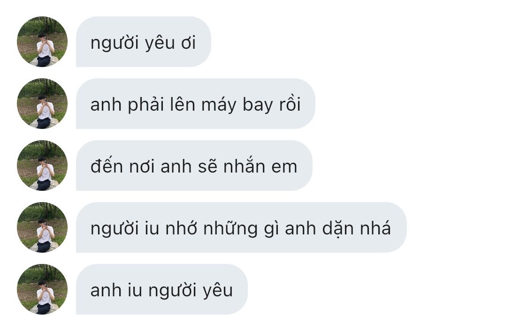Screen dimensions: 528x331
Task: Click the word "dặn" in fourth message
Action: pyautogui.click(x=338, y=229)
